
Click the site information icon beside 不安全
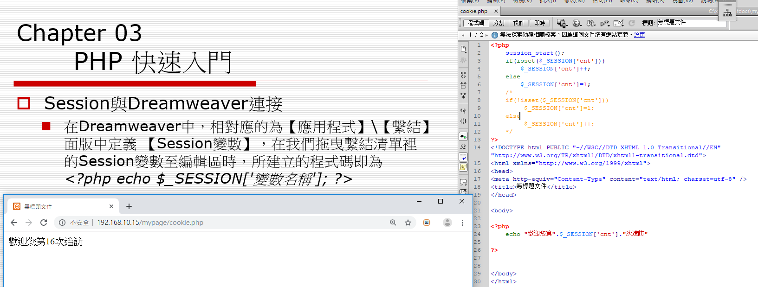pos(62,223)
